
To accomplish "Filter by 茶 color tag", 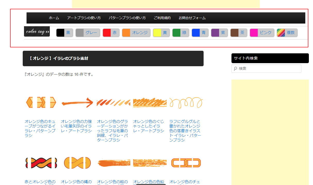I will click(239, 33).
